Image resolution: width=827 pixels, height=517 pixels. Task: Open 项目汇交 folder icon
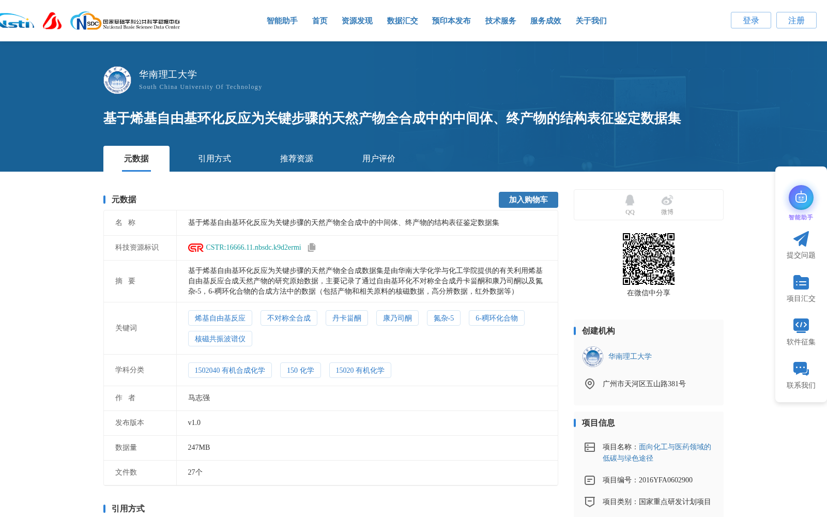(x=801, y=282)
